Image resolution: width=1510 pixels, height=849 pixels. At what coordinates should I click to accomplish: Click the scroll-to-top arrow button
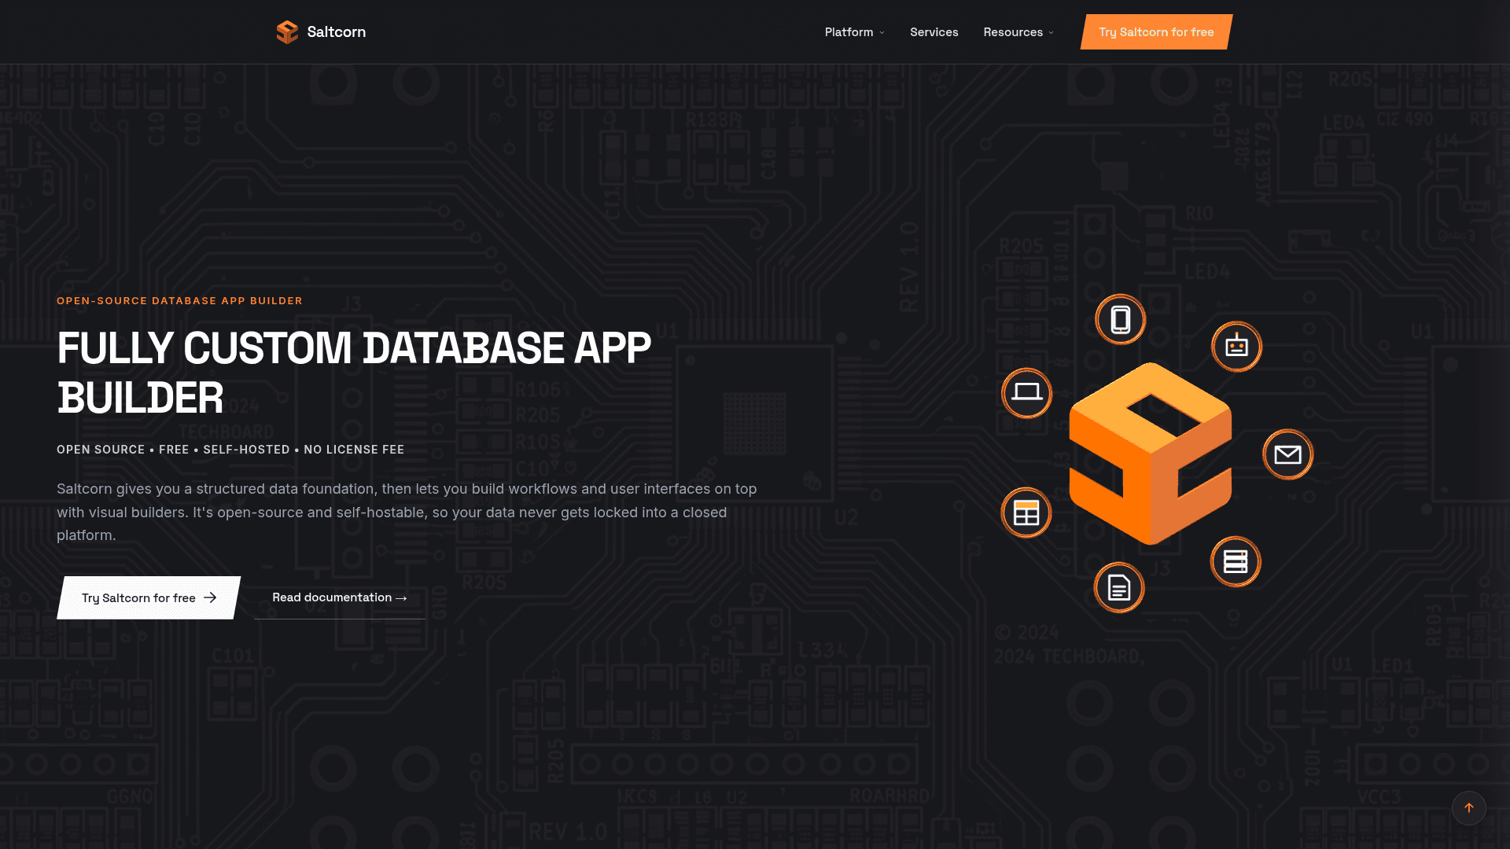pyautogui.click(x=1468, y=808)
